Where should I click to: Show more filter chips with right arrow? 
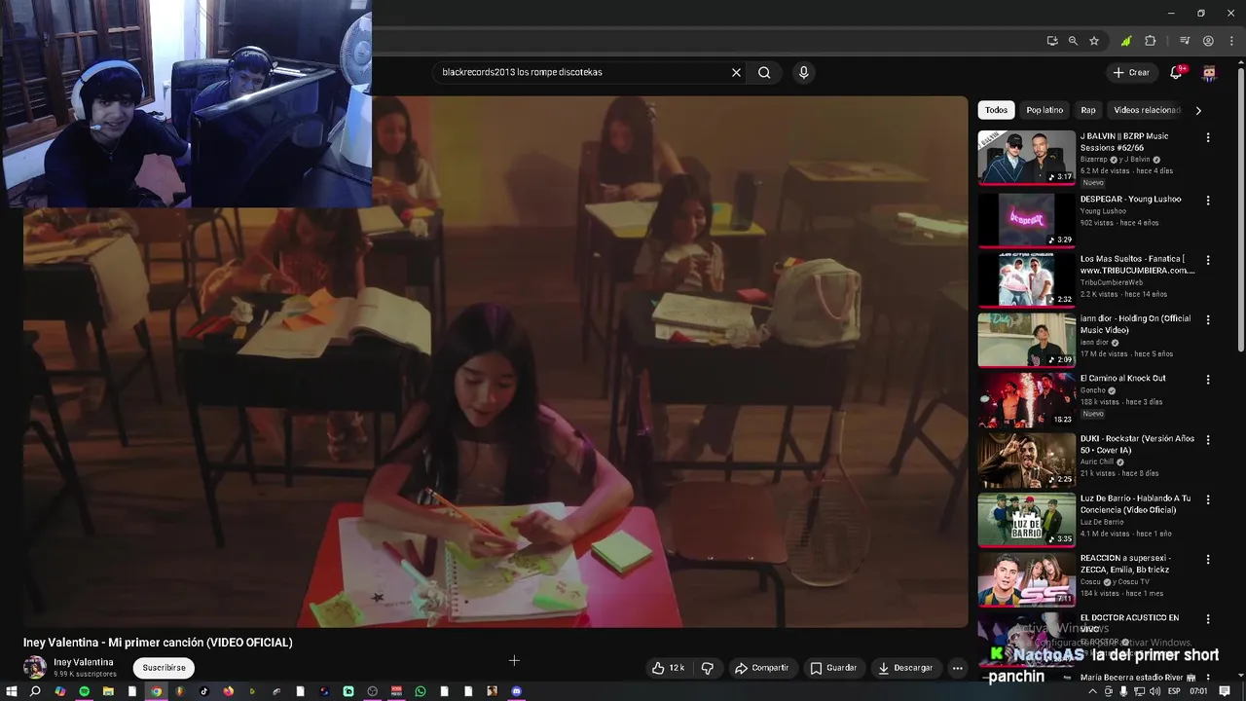(x=1198, y=110)
